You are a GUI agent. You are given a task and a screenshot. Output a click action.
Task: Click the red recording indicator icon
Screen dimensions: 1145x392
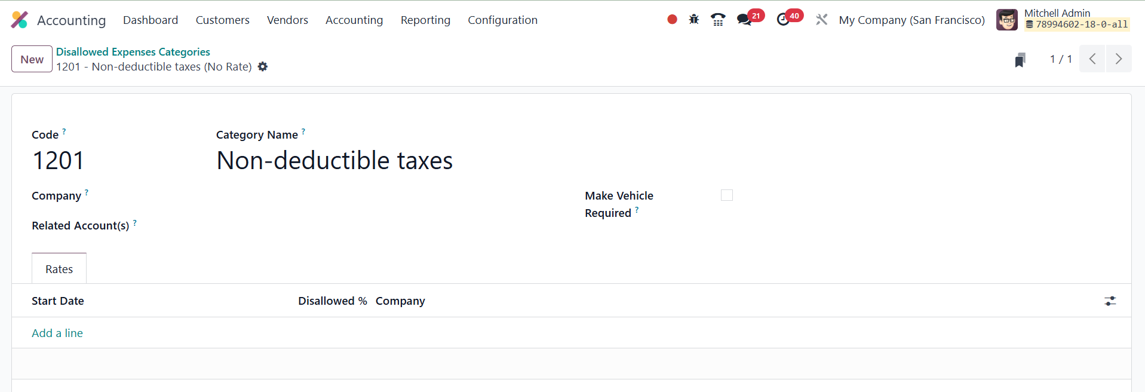pos(672,20)
